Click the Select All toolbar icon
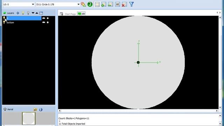 pos(118,4)
